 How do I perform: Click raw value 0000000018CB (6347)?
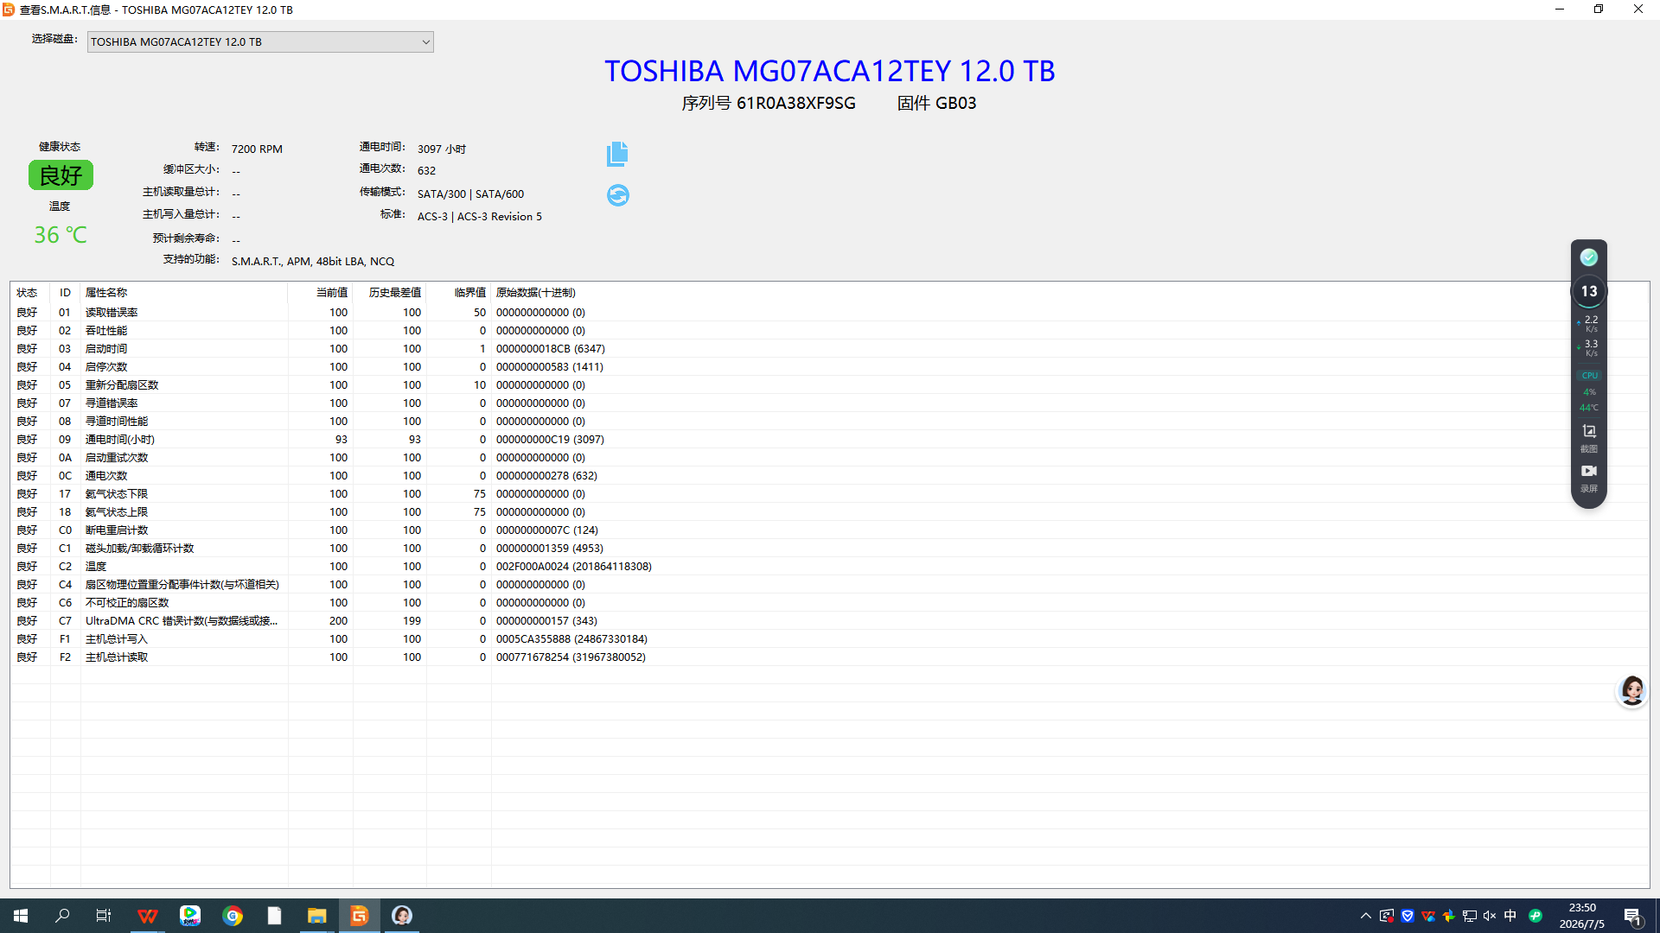click(x=551, y=349)
